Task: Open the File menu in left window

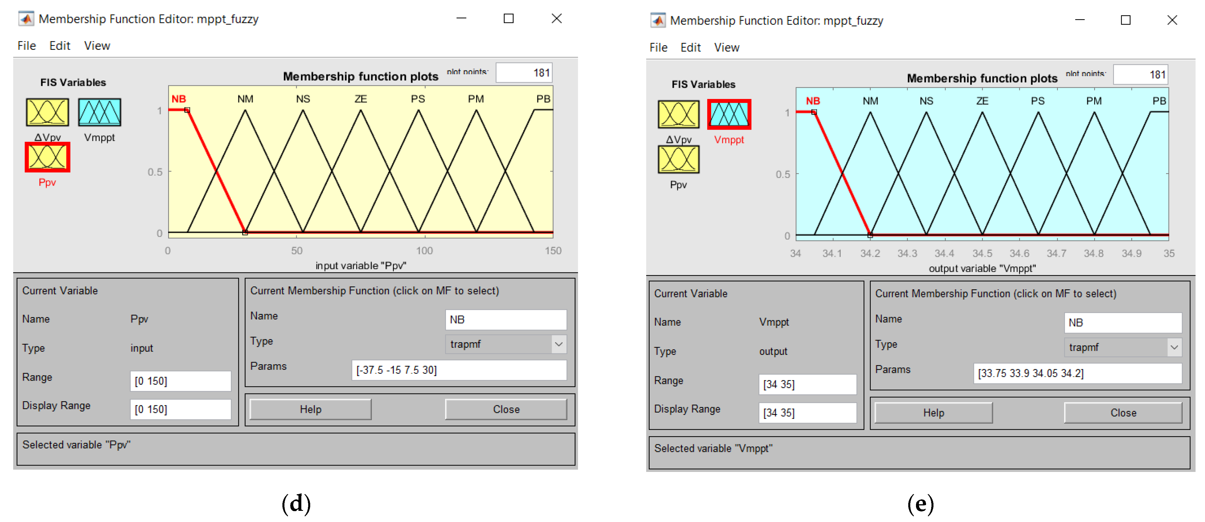Action: (27, 46)
